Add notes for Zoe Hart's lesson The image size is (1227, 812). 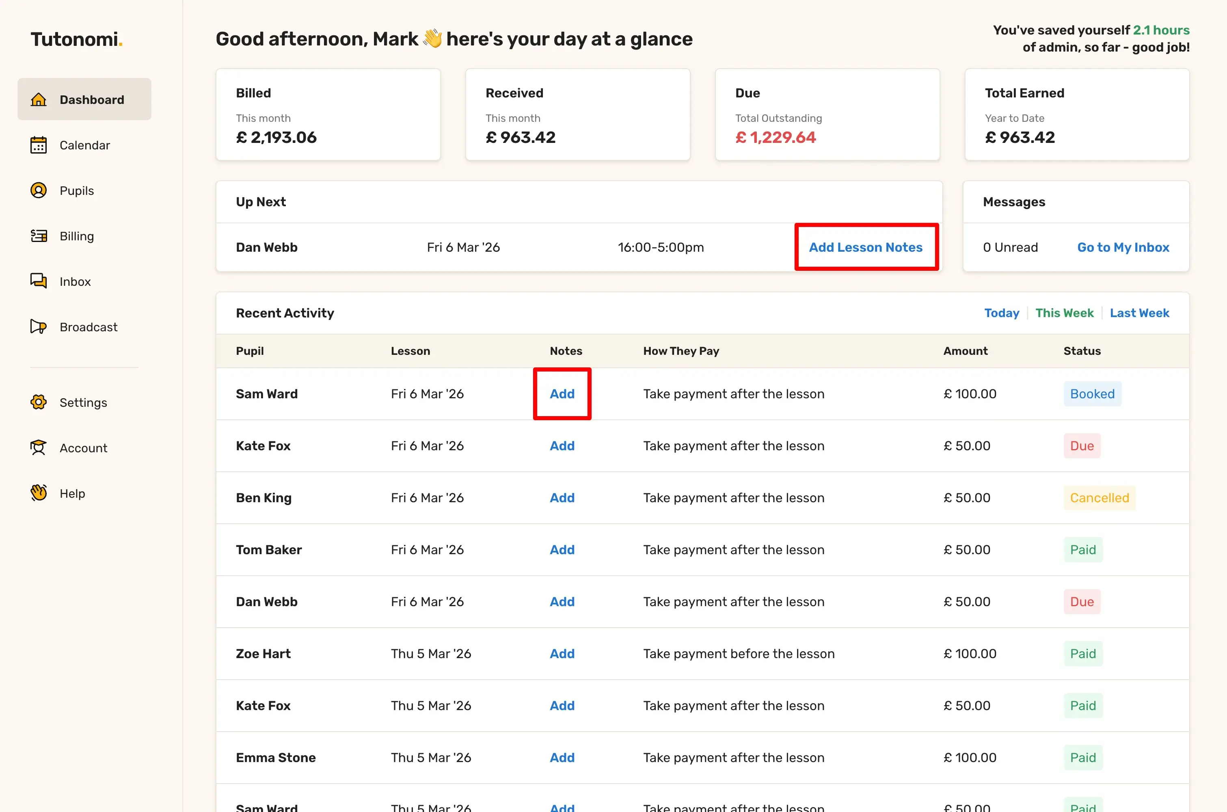pos(562,654)
